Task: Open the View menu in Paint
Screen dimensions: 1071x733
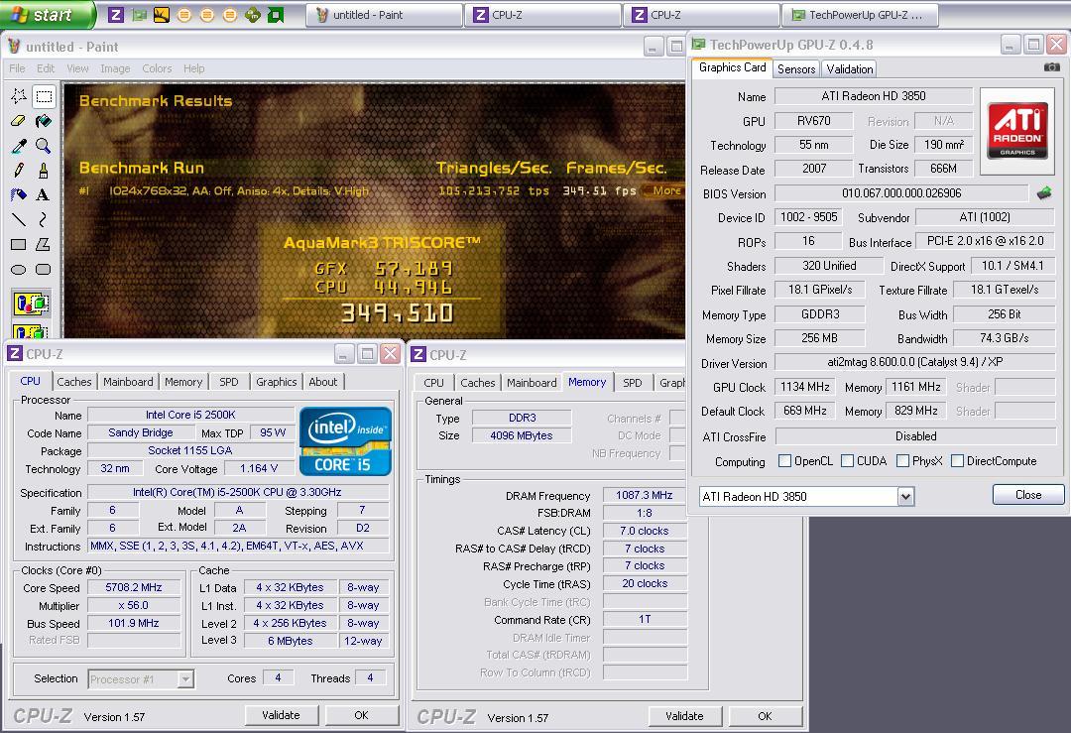Action: pyautogui.click(x=77, y=68)
